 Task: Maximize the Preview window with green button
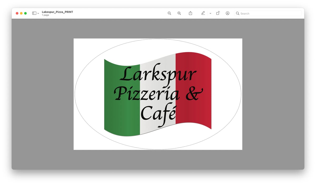[x=26, y=13]
